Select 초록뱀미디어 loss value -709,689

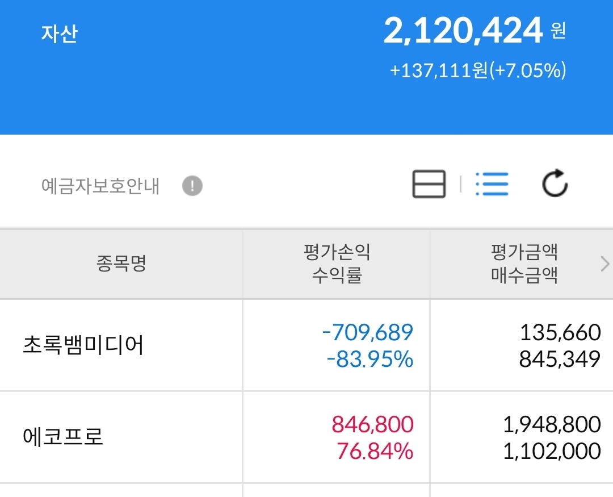[x=367, y=332]
